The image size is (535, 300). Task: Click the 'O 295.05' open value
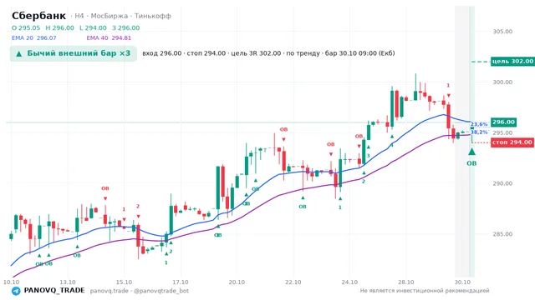click(26, 27)
